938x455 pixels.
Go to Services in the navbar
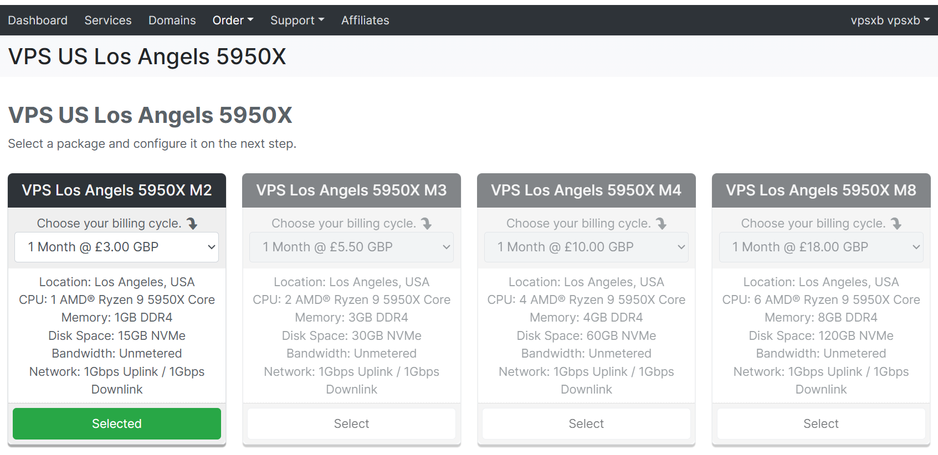click(108, 20)
